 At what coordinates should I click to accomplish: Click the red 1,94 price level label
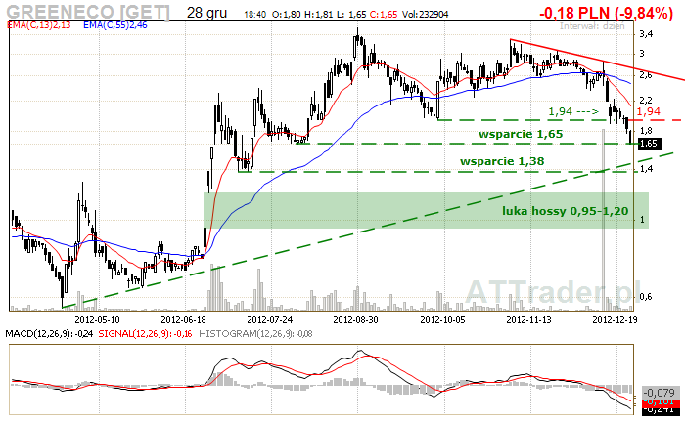(x=648, y=111)
